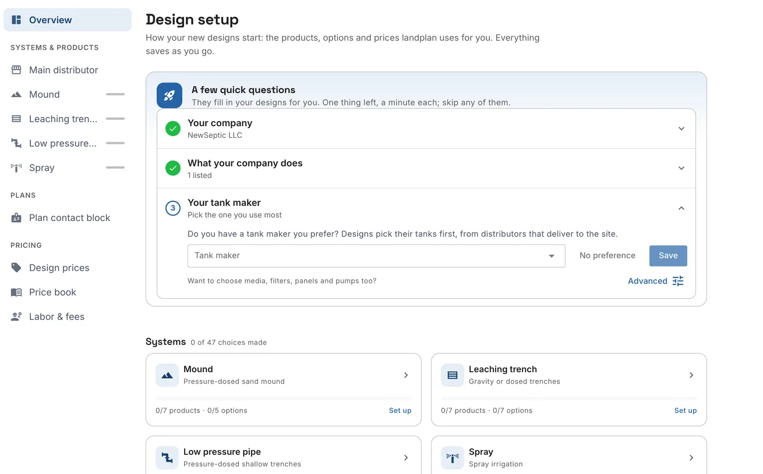Expand the What your company does question
This screenshot has height=474, width=763.
(x=681, y=168)
